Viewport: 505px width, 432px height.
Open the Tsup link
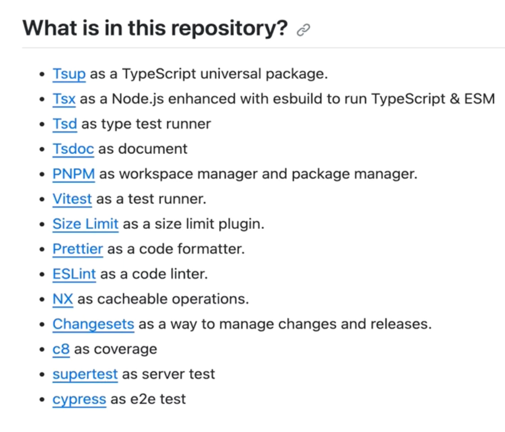69,74
